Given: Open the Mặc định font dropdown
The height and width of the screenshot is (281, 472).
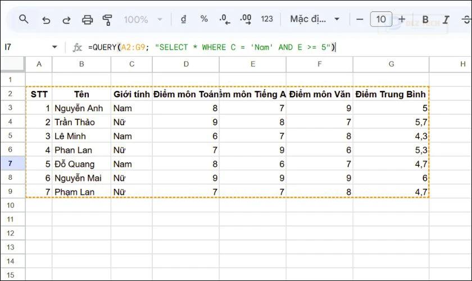Looking at the screenshot, I should (315, 19).
